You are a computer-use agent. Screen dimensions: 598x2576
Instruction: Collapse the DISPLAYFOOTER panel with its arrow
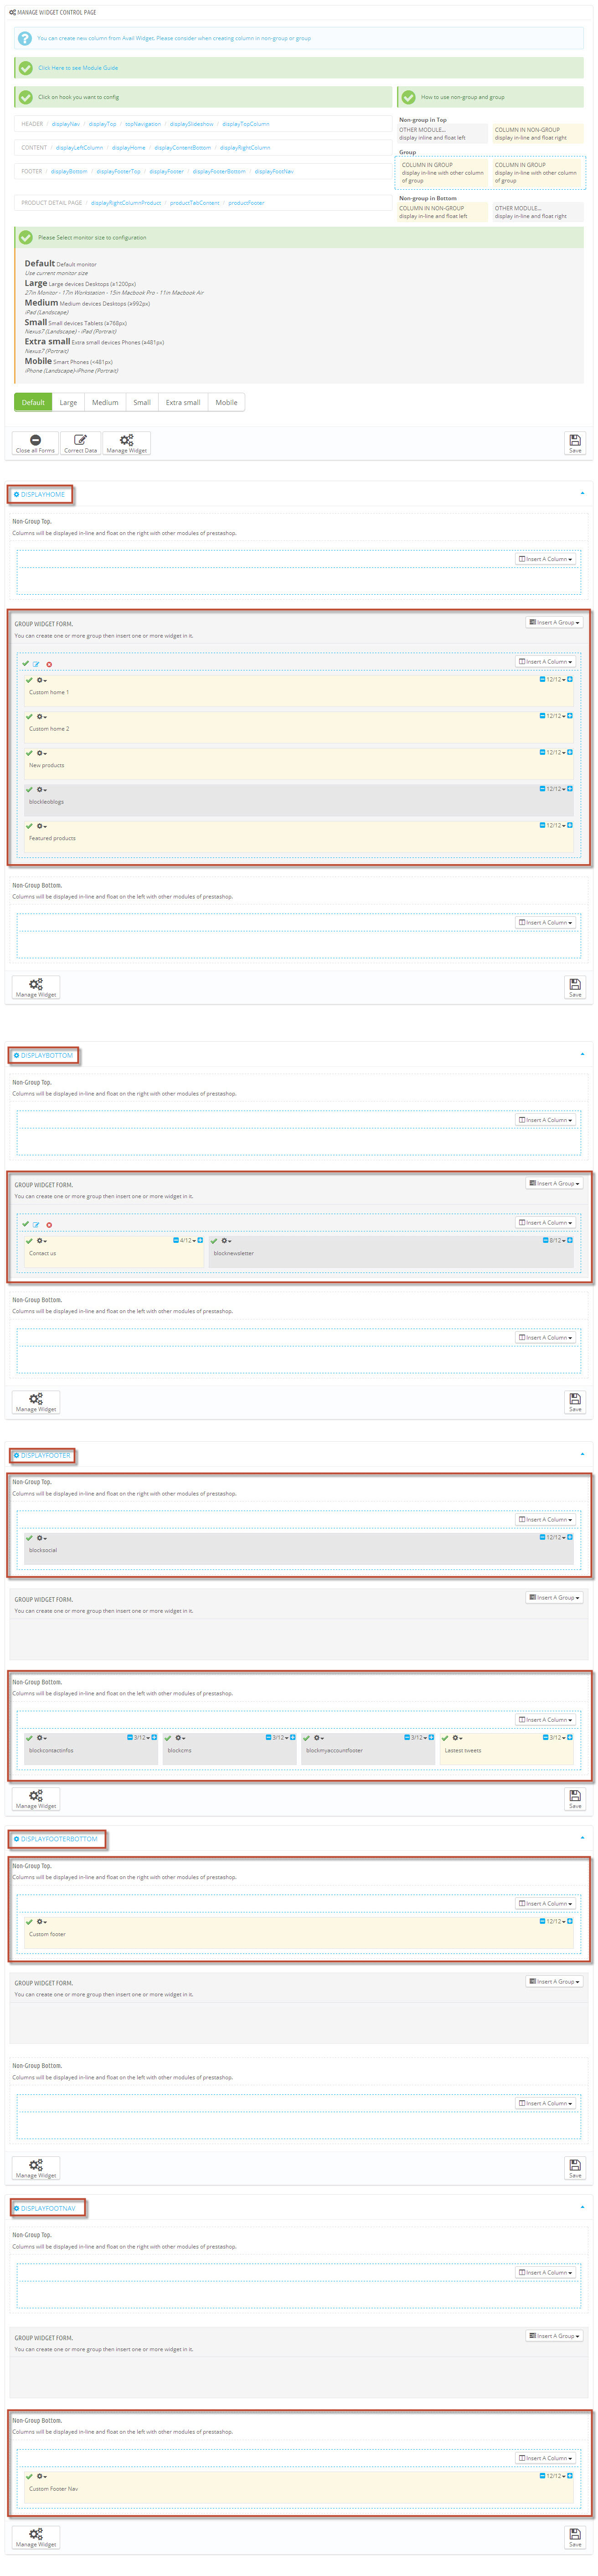pos(582,1454)
